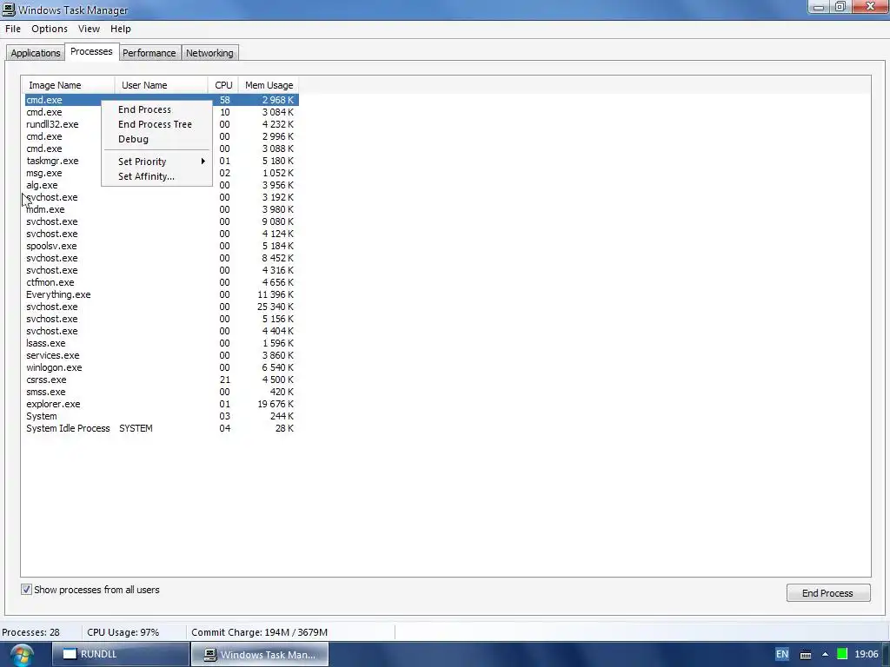Select the alg.exe process row
This screenshot has width=890, height=667.
click(x=161, y=186)
